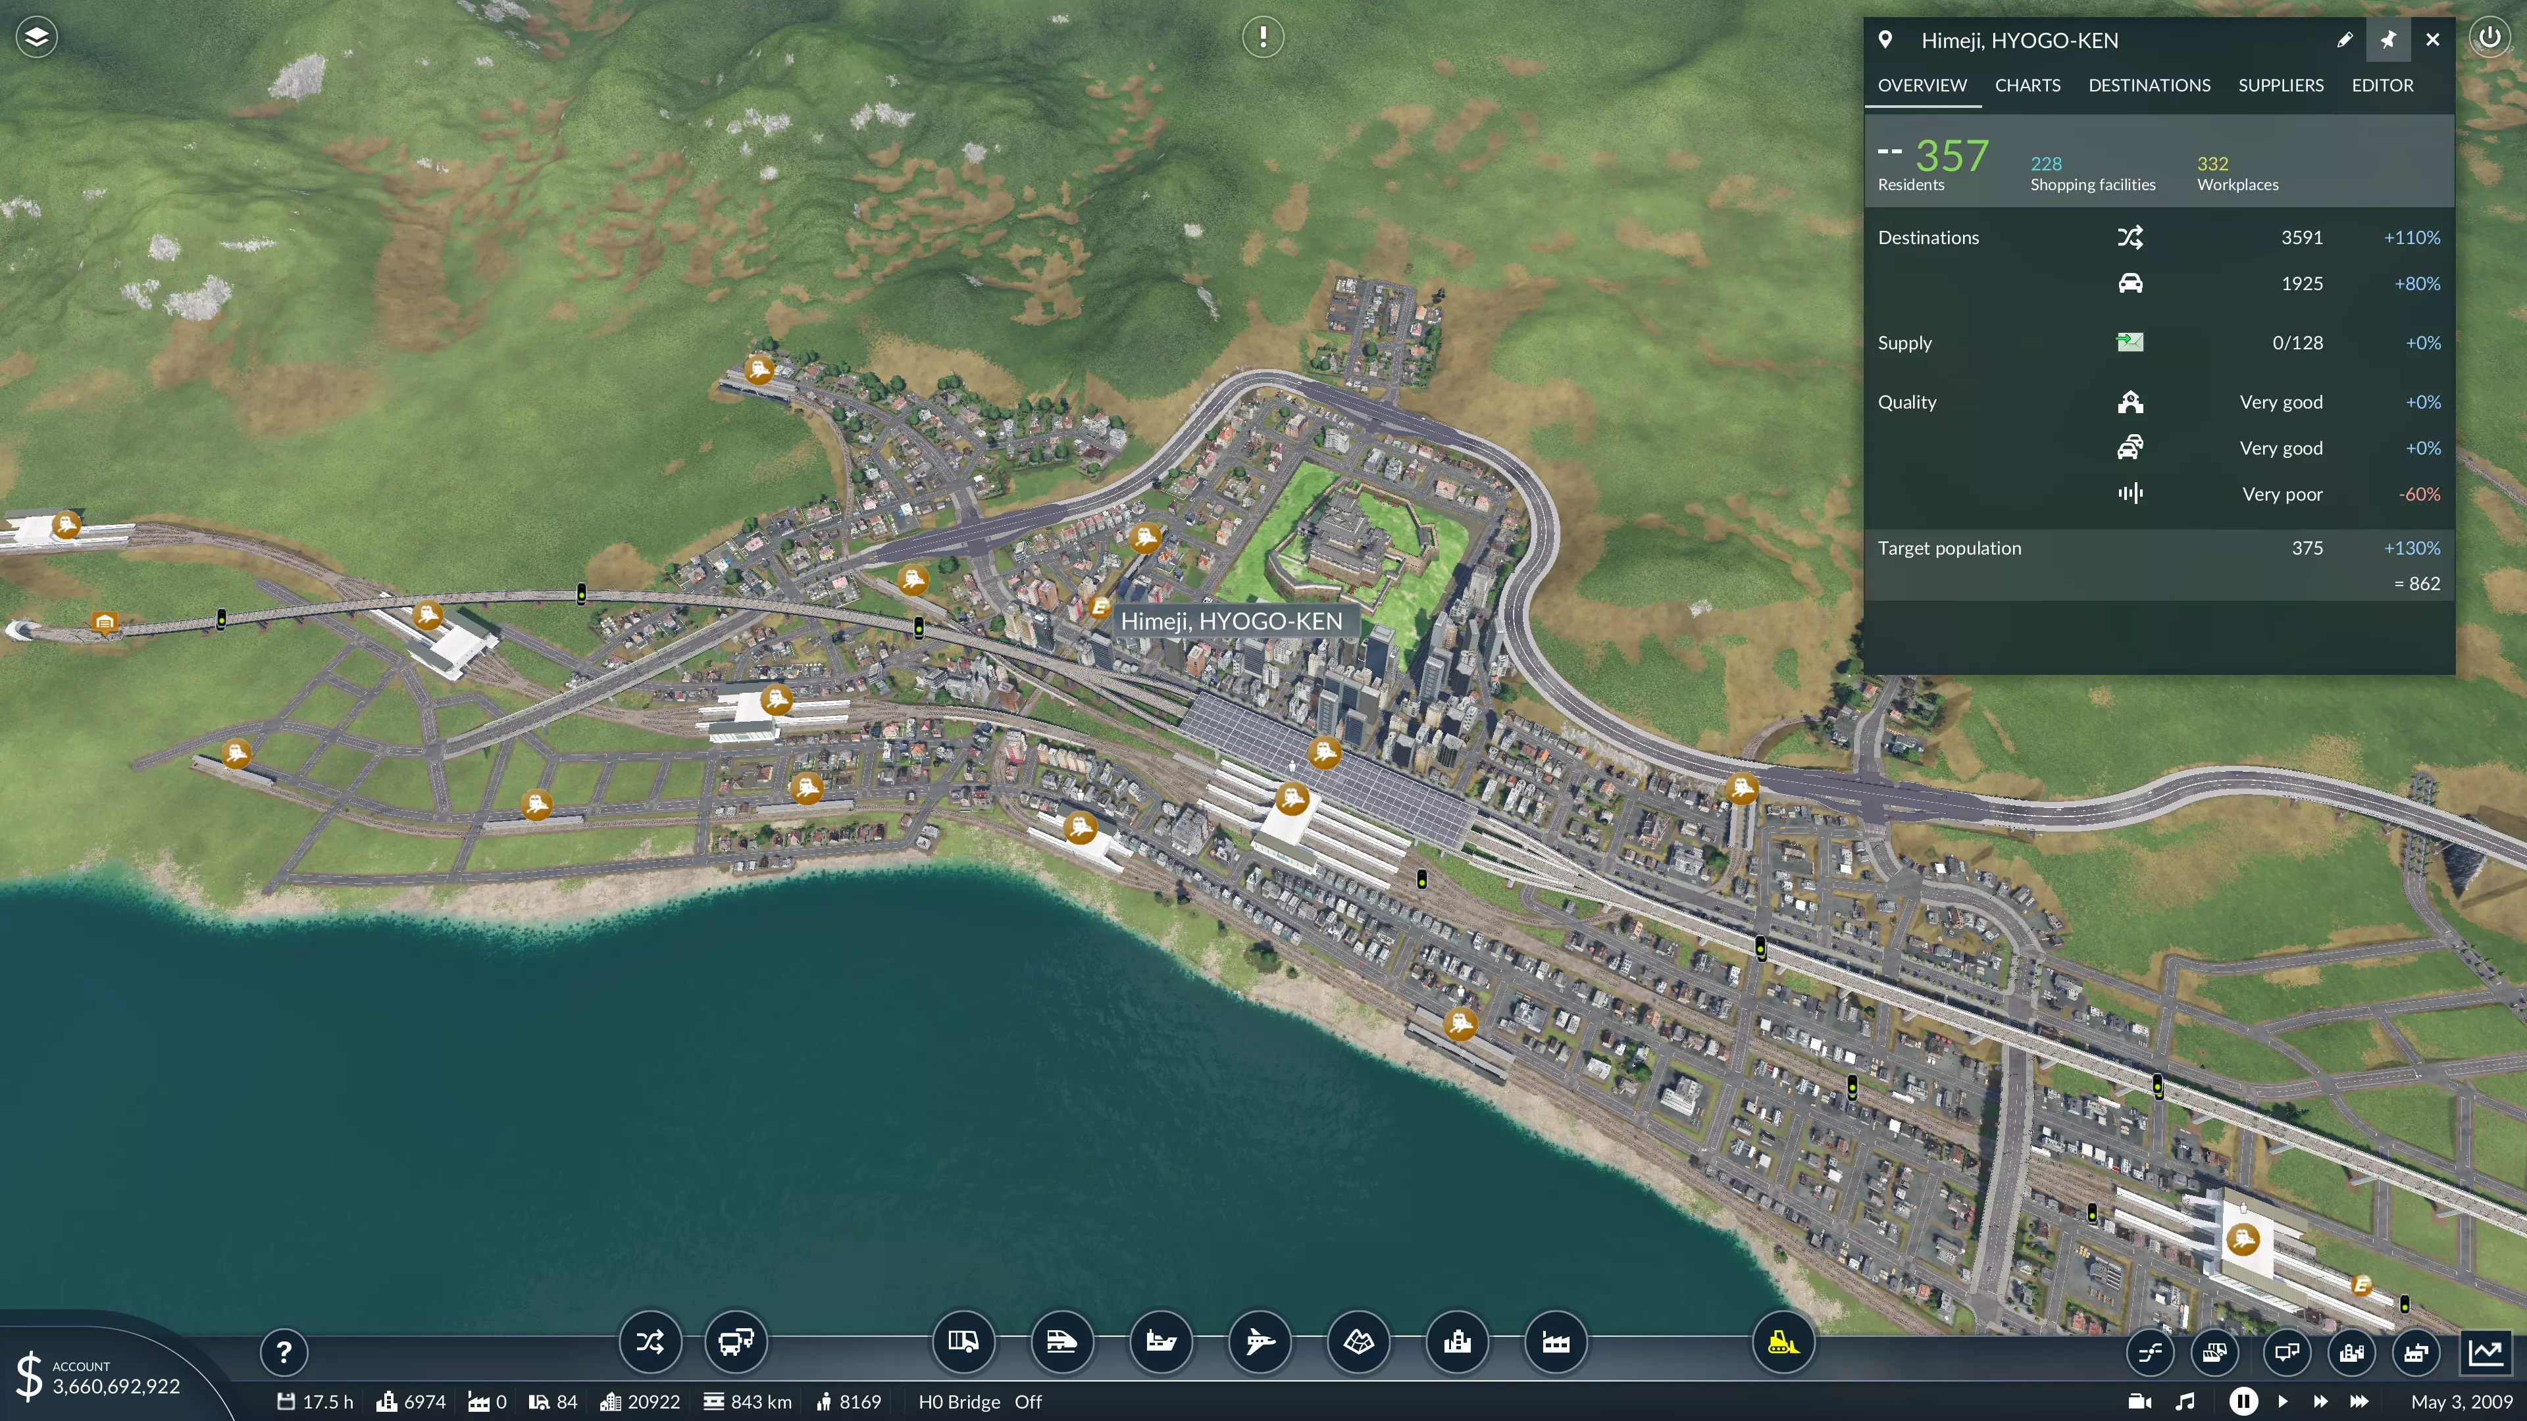Image resolution: width=2527 pixels, height=1421 pixels.
Task: Open the airplane construction menu
Action: [1260, 1341]
